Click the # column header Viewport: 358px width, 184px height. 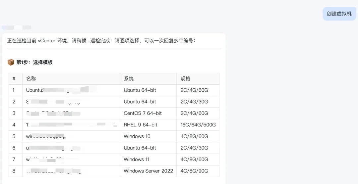tap(14, 79)
